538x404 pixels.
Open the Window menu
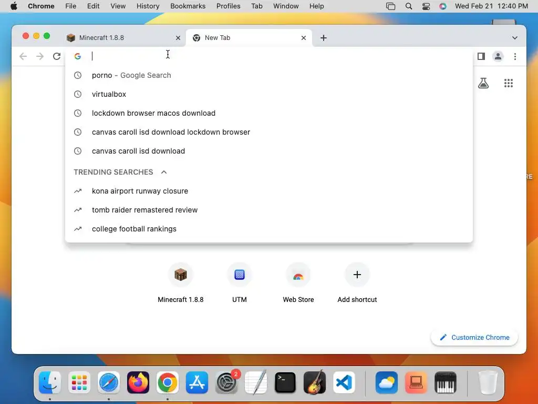(x=286, y=6)
